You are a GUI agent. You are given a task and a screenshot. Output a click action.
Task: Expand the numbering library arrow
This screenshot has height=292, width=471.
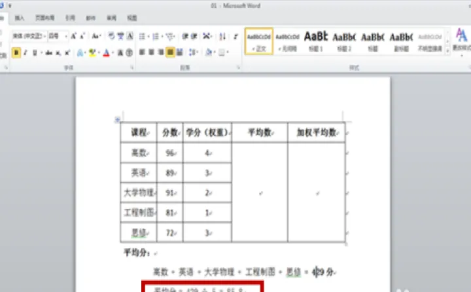click(x=162, y=37)
